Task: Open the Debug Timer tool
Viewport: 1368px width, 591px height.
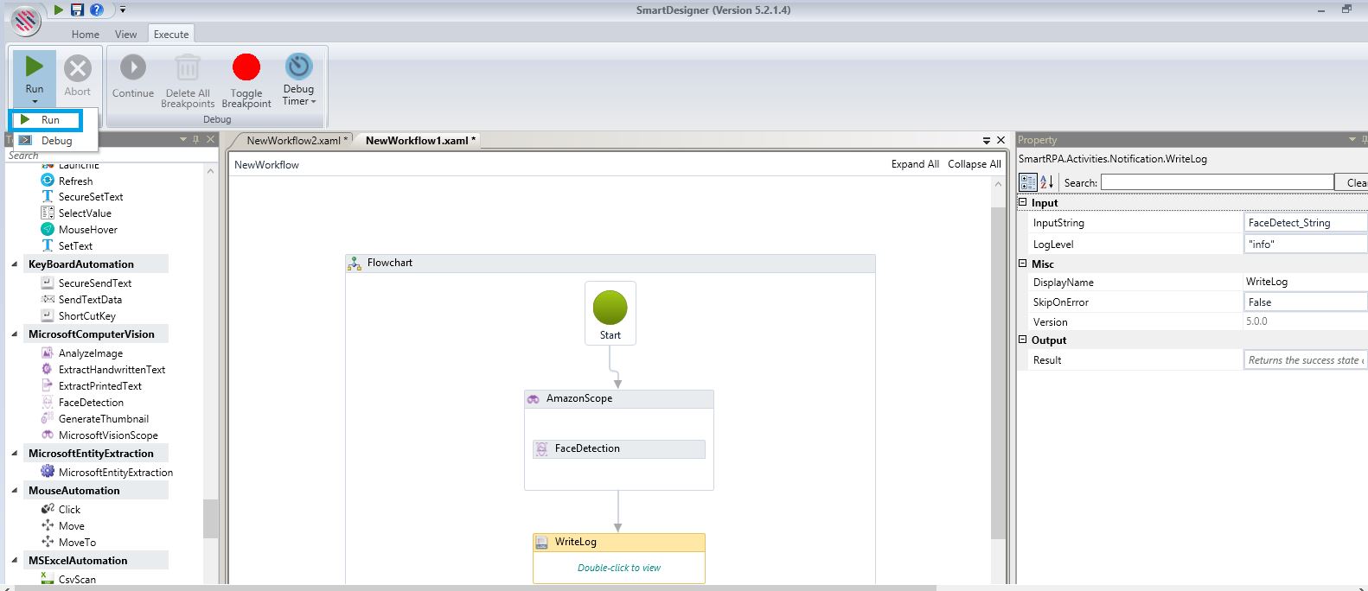Action: [x=298, y=67]
